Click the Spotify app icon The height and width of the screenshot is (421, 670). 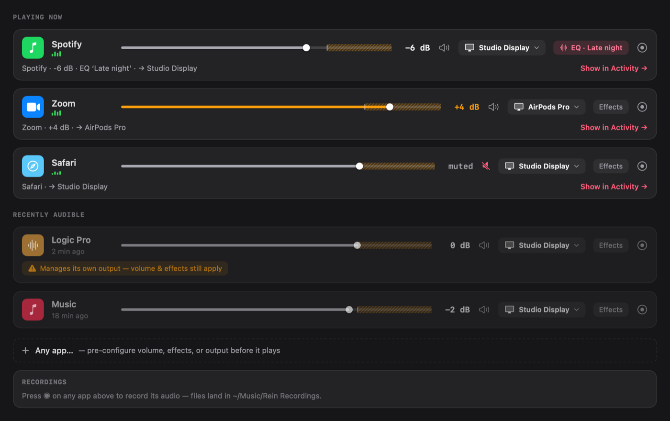(33, 48)
